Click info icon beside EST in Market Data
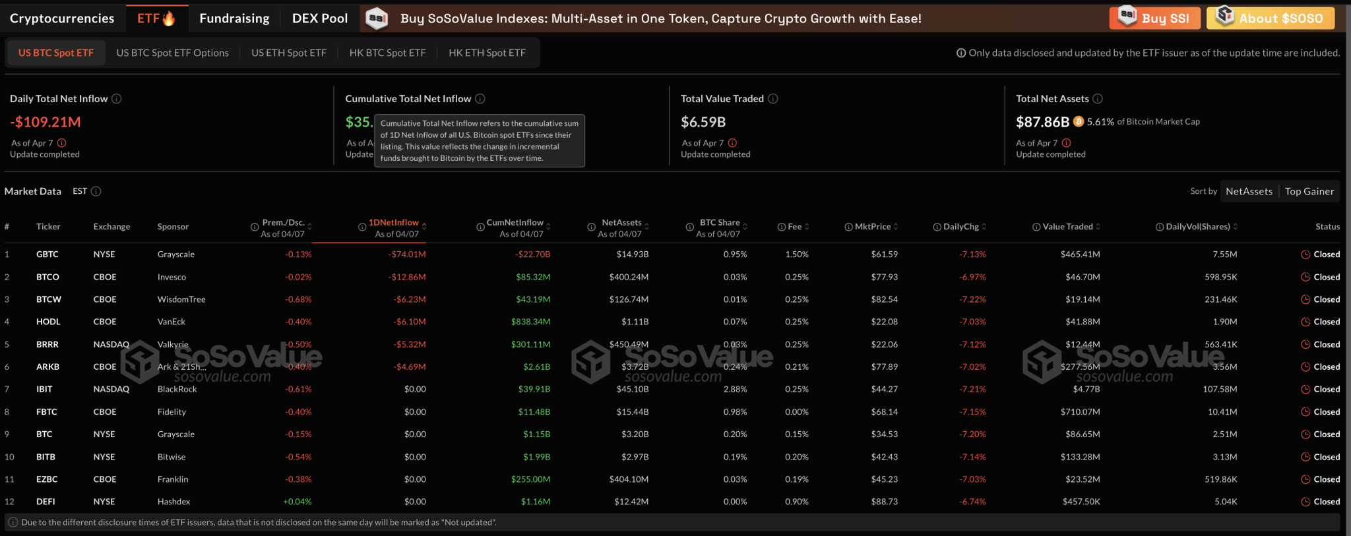This screenshot has height=536, width=1351. coord(96,191)
